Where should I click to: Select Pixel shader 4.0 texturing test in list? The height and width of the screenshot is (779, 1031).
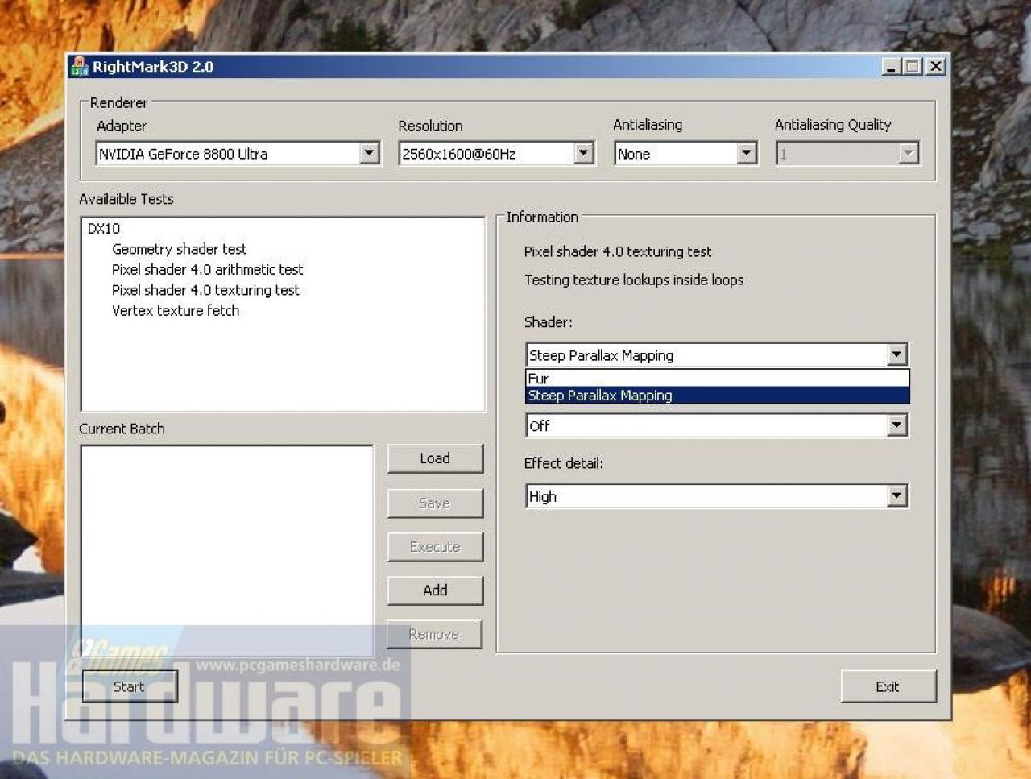click(205, 290)
